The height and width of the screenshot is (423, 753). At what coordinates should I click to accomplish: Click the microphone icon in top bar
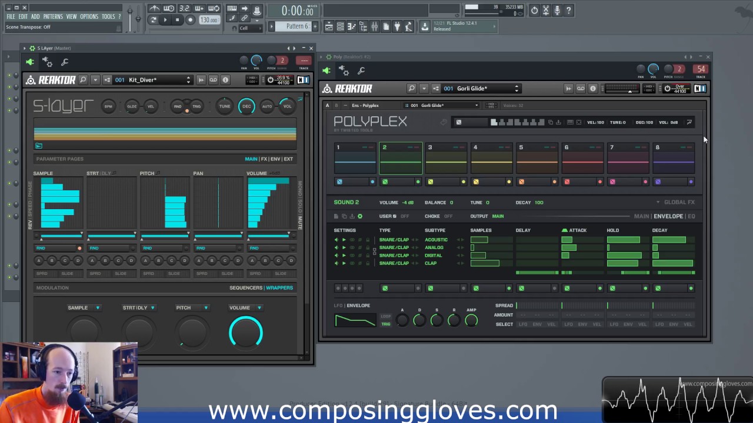pos(557,10)
